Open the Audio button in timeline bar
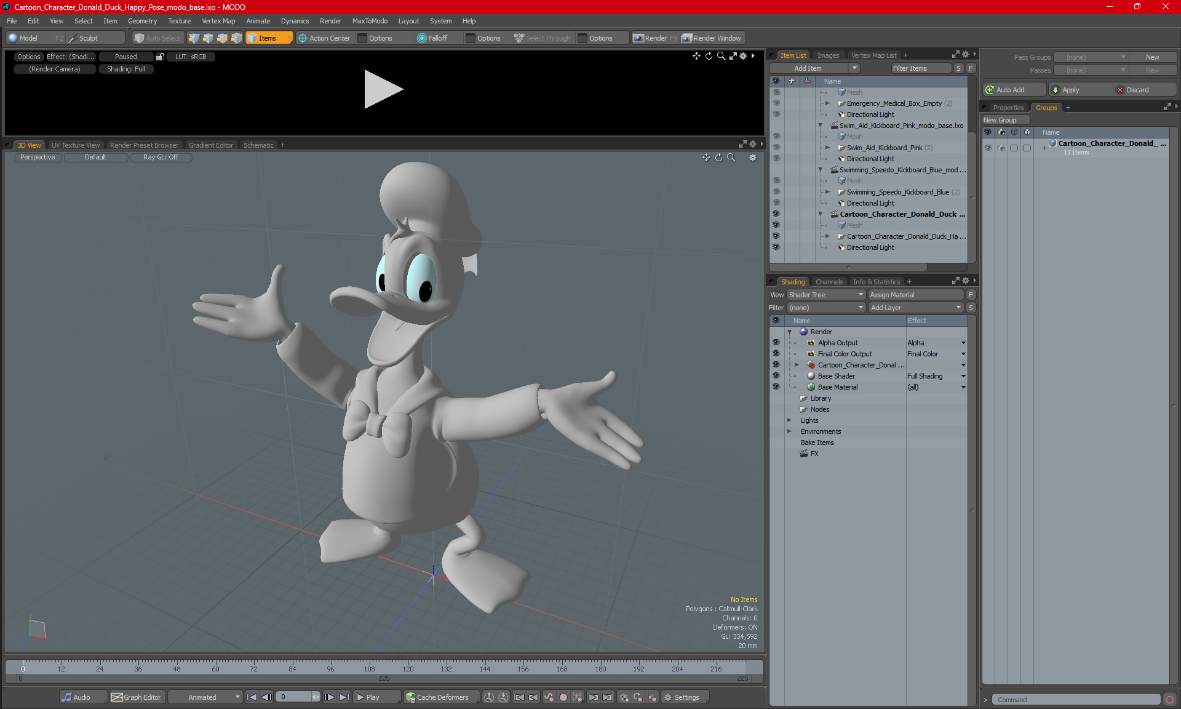Screen dimensions: 1181x709 83,697
